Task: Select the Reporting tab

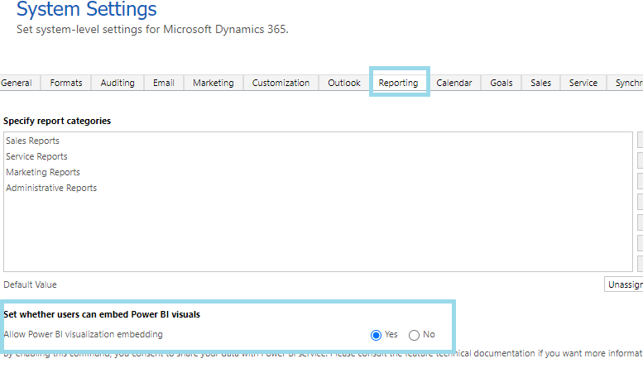Action: pos(398,83)
